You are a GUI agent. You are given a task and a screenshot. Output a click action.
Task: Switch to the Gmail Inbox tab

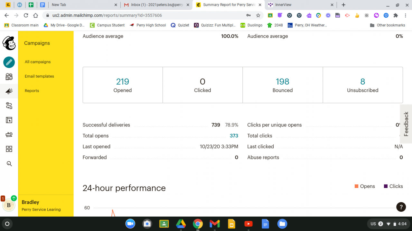157,5
